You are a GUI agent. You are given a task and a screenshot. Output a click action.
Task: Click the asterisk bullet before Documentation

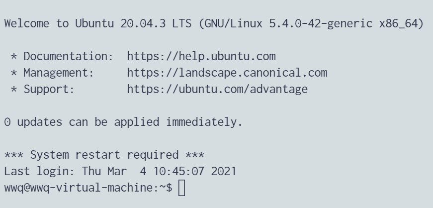point(14,57)
